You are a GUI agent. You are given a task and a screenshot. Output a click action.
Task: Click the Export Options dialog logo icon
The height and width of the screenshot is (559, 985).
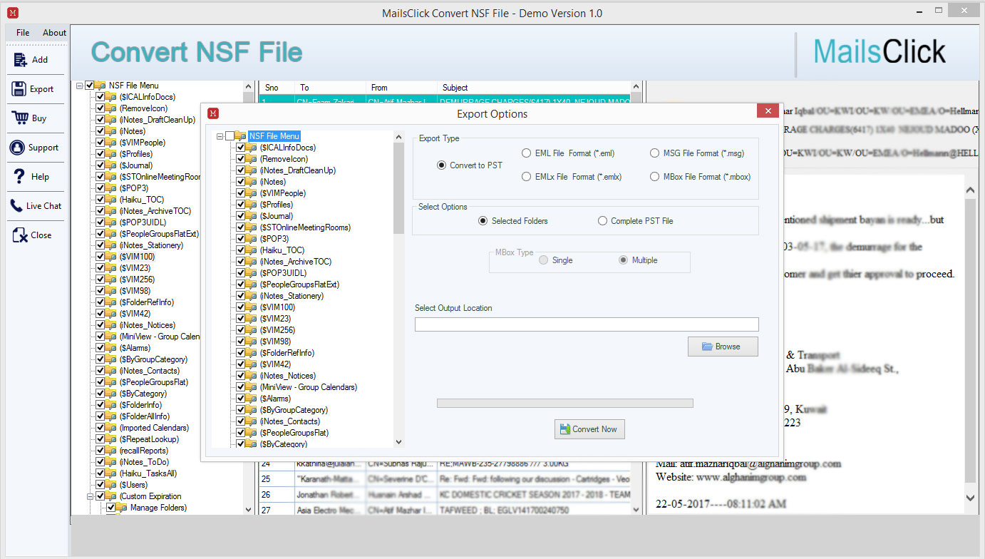click(213, 113)
